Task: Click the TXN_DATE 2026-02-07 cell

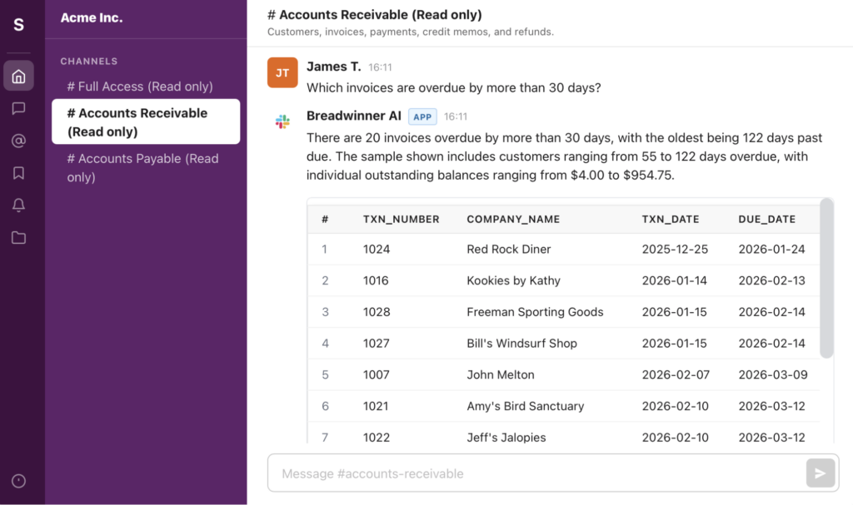Action: pyautogui.click(x=676, y=374)
